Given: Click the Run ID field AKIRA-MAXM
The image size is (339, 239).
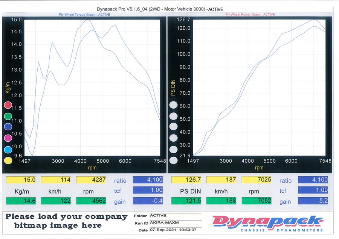Looking at the screenshot, I should (x=175, y=223).
